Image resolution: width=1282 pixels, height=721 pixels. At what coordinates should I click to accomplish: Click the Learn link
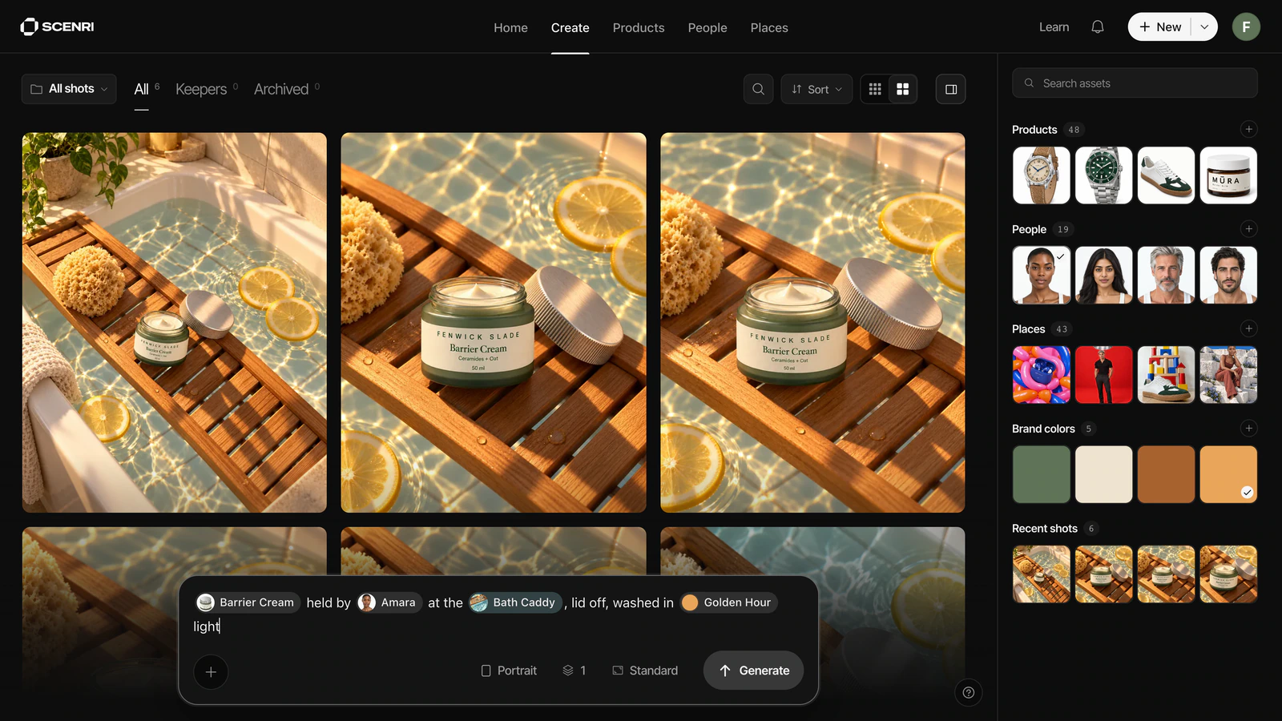[x=1054, y=27]
